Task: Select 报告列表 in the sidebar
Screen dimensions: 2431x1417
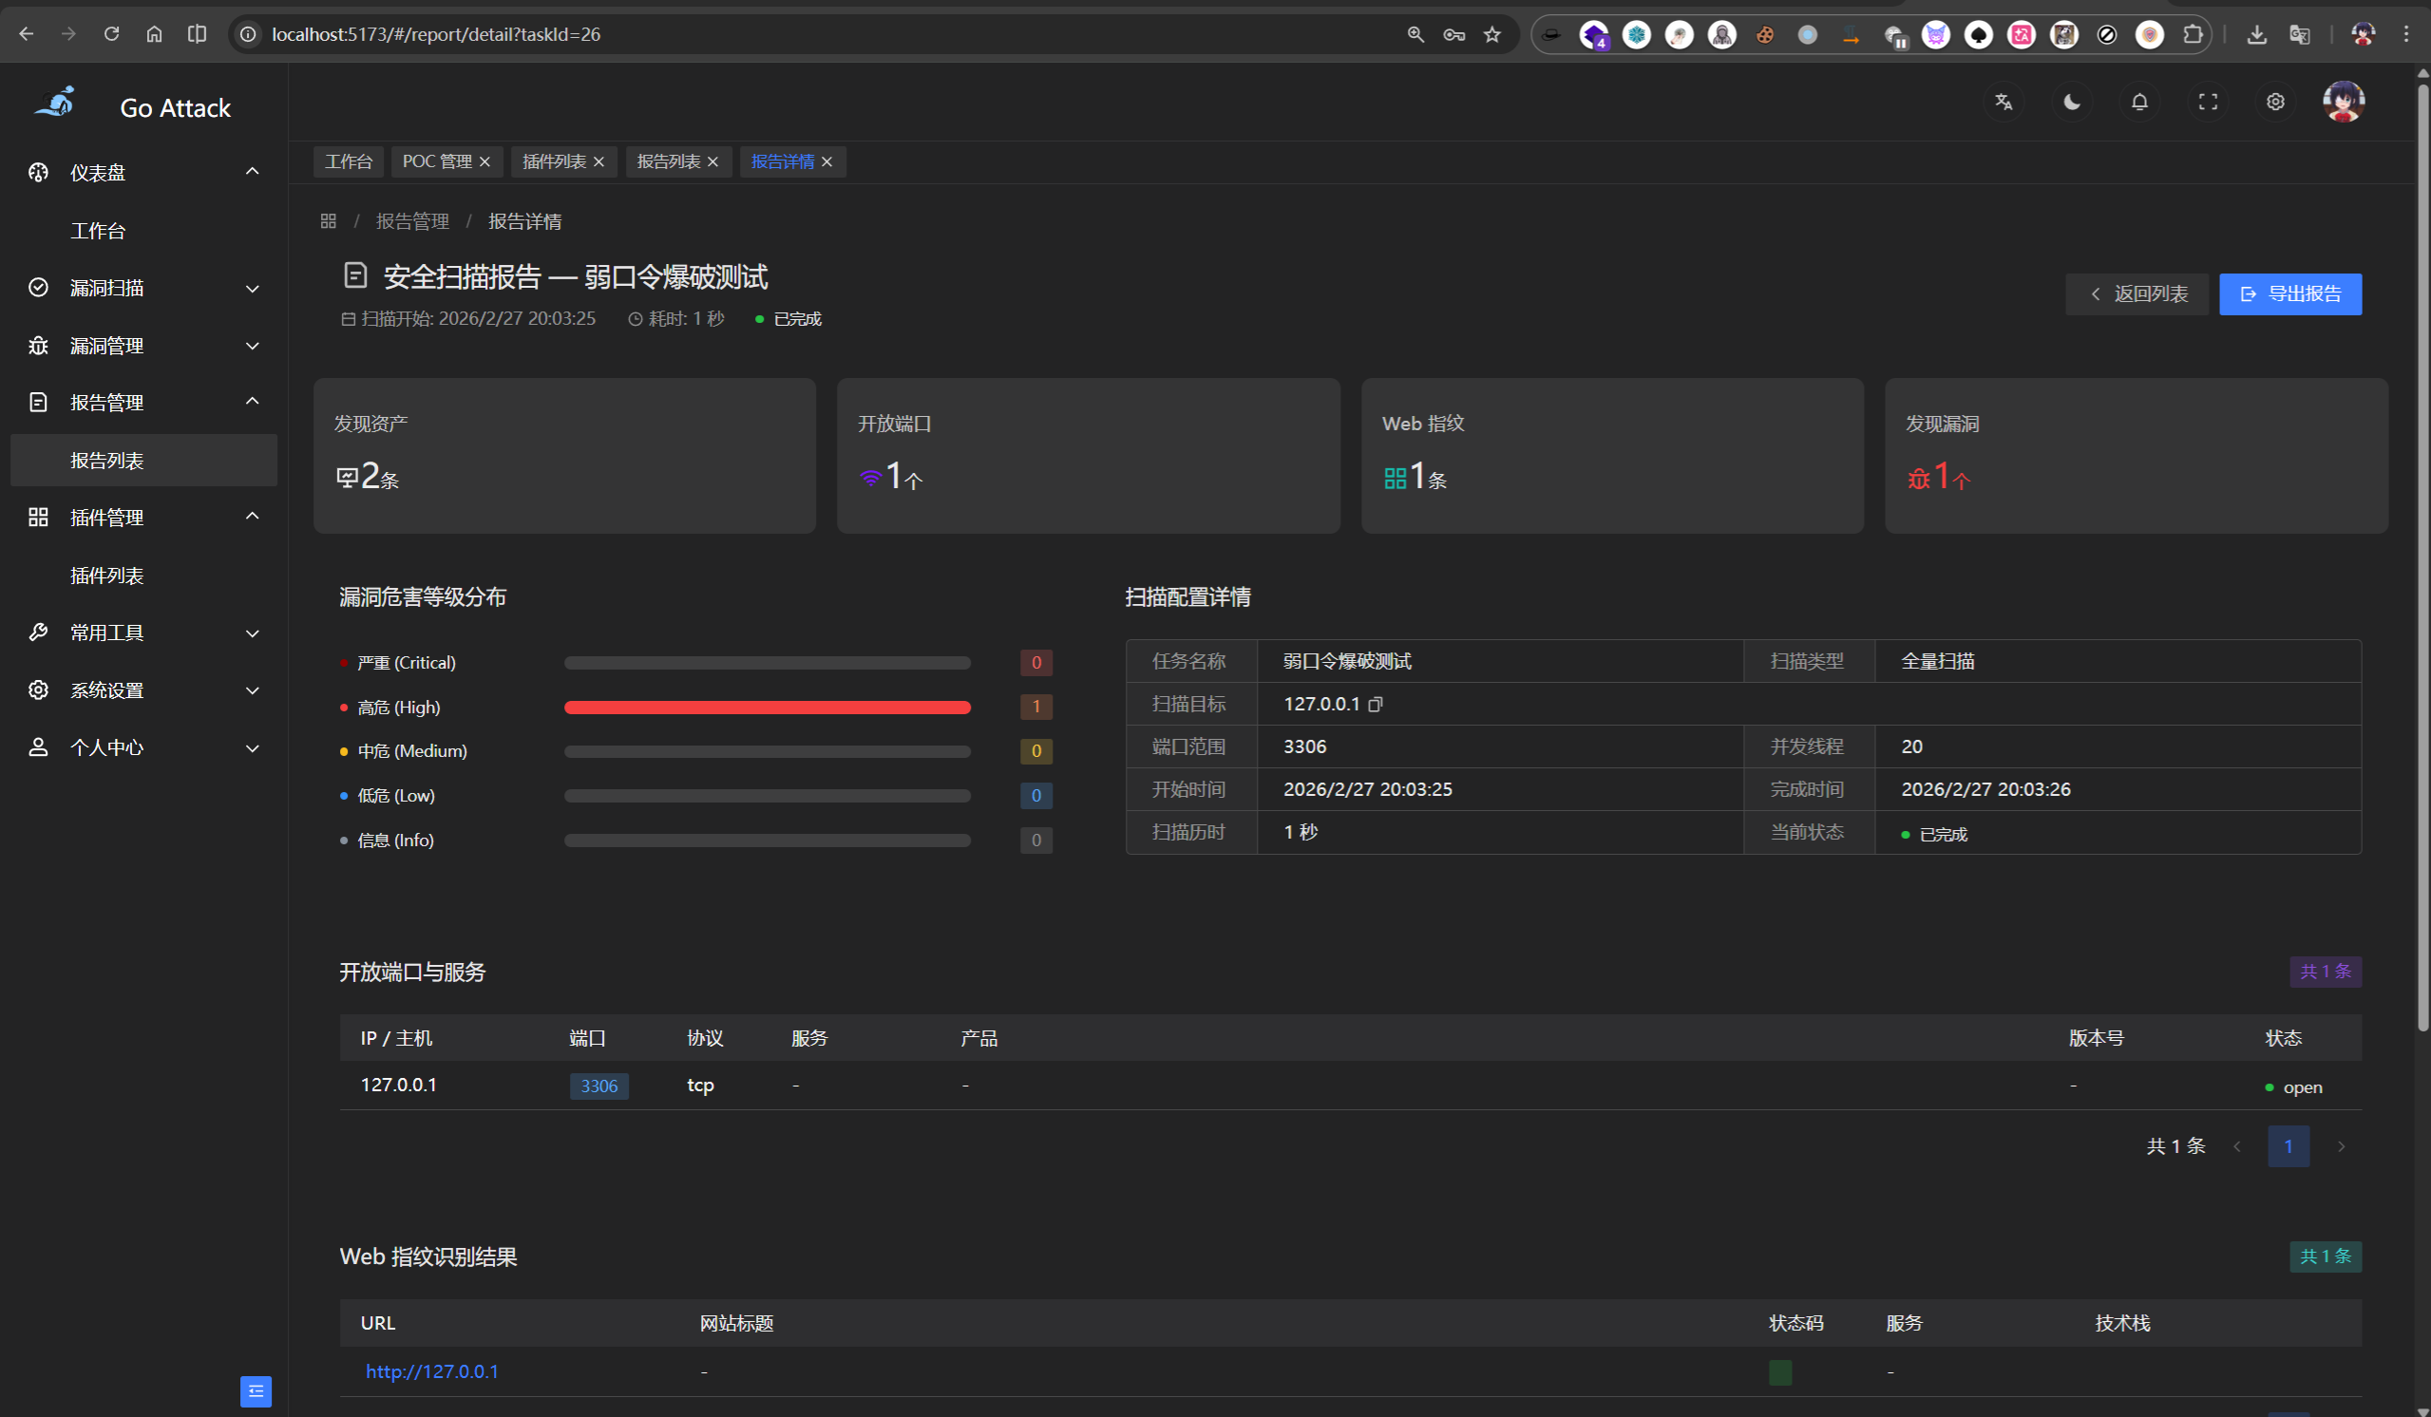Action: tap(107, 460)
